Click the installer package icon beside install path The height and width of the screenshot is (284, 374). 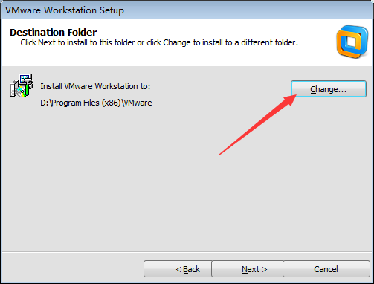(22, 85)
